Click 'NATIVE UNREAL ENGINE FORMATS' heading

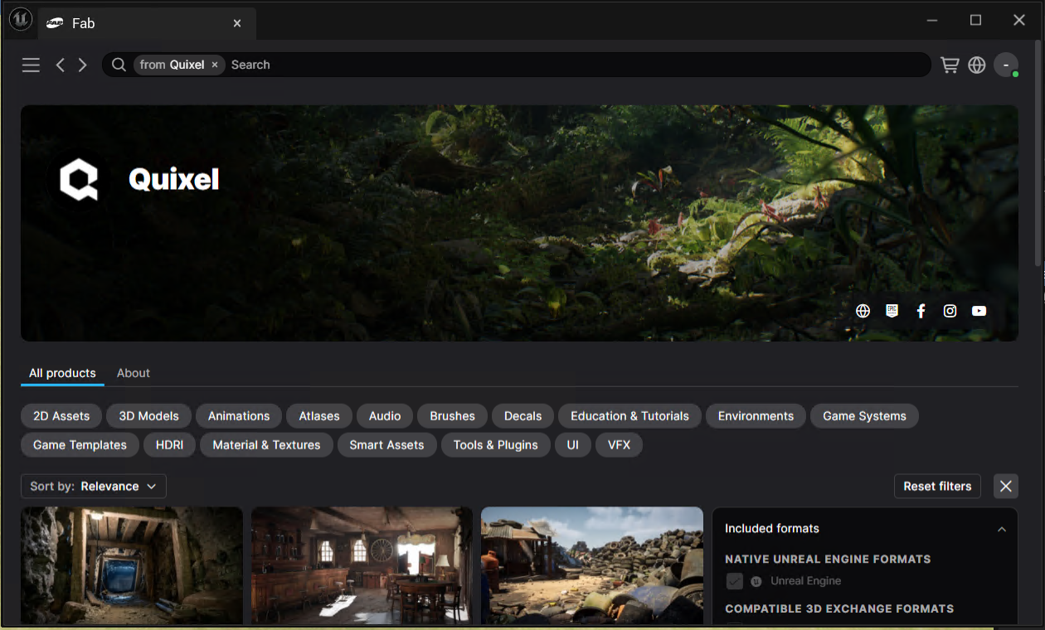[x=828, y=560]
